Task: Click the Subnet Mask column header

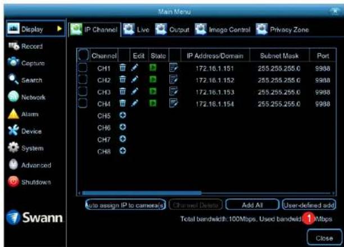Action: click(x=279, y=56)
